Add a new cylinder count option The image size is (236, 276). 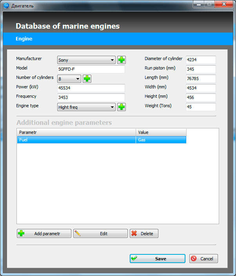(87, 79)
